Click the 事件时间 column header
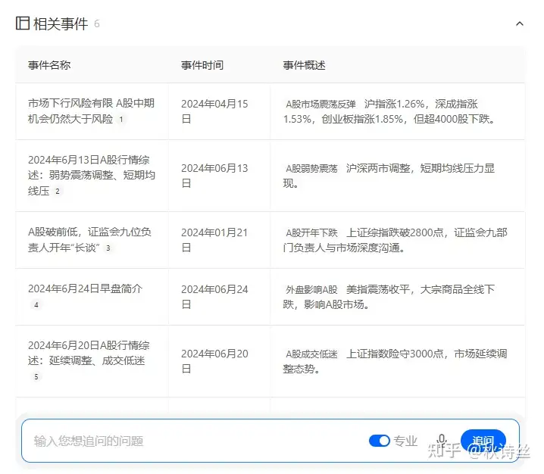The width and height of the screenshot is (544, 474). pos(202,65)
